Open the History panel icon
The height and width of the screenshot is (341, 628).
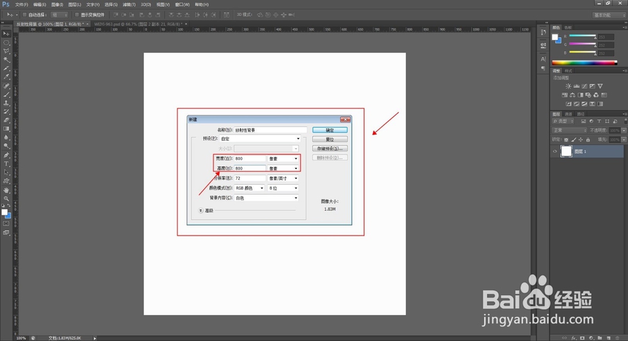(x=543, y=33)
